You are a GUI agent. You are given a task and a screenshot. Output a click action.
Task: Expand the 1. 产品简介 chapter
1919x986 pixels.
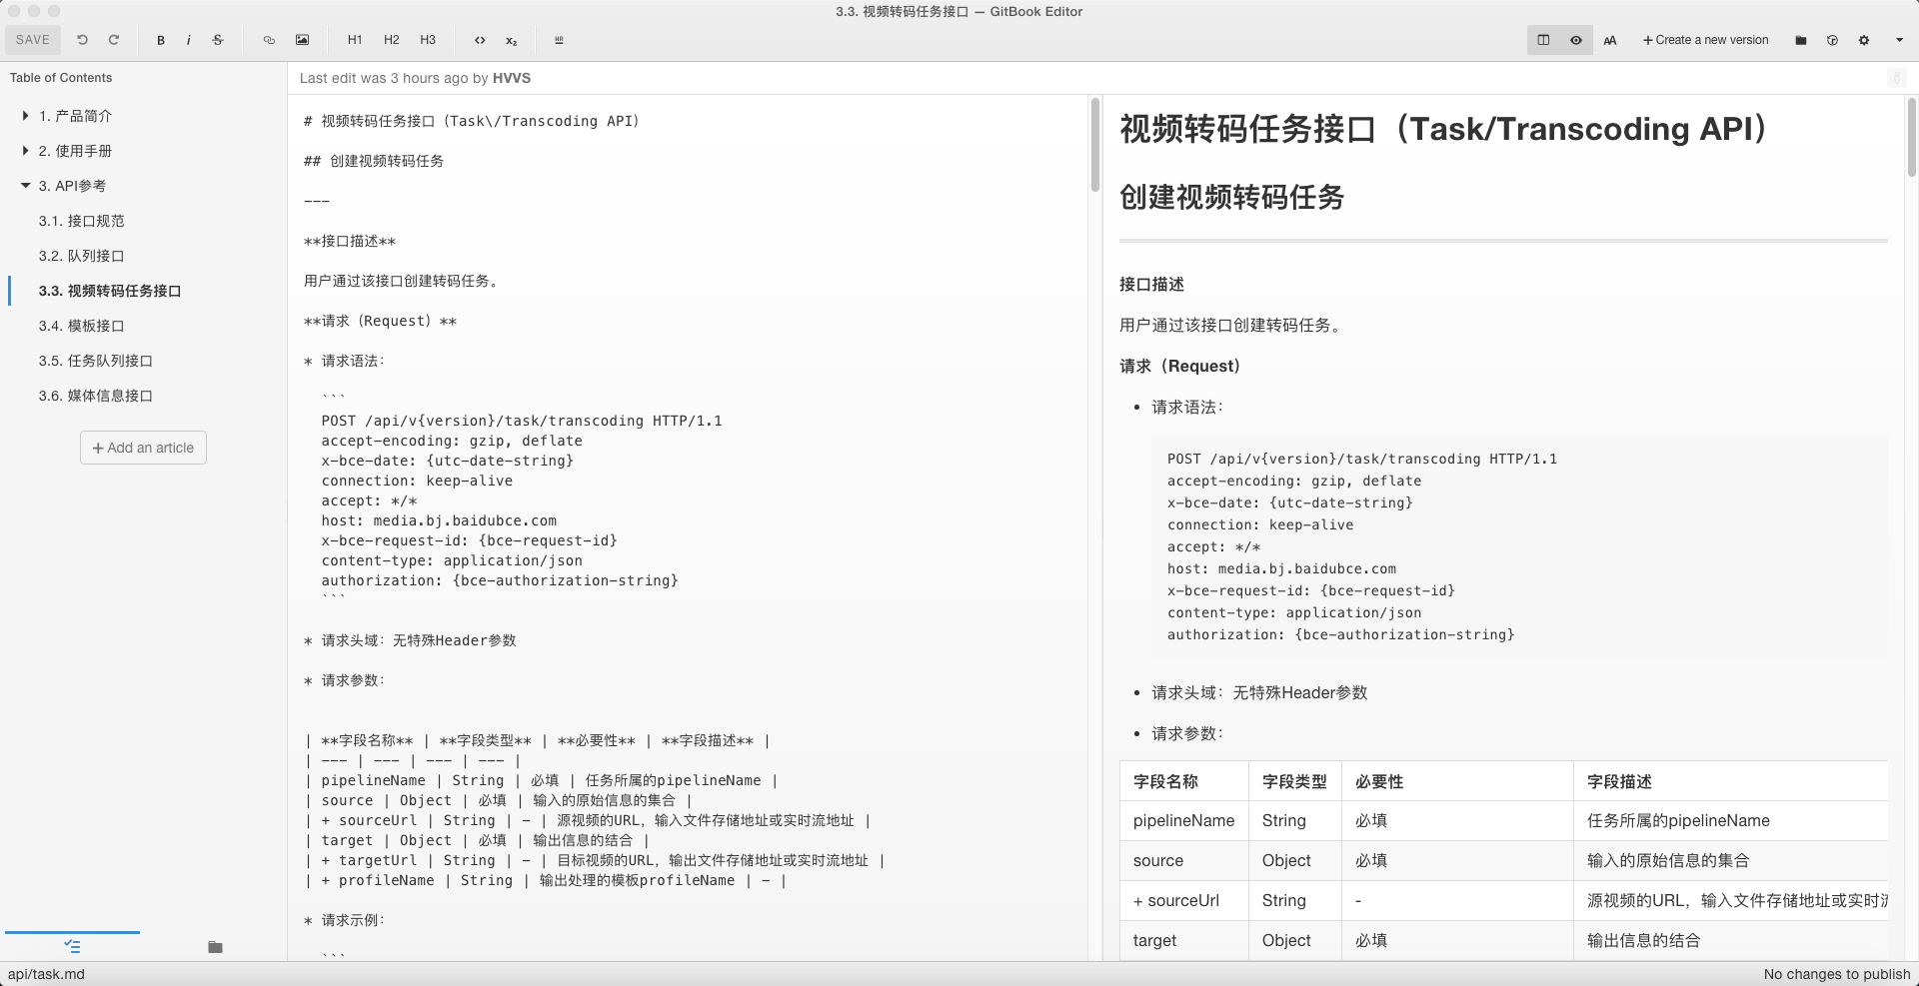[25, 116]
